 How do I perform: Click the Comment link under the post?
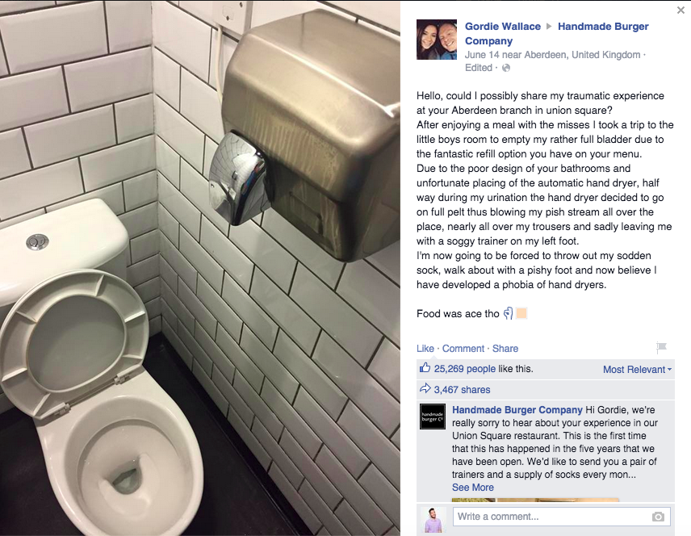[463, 349]
